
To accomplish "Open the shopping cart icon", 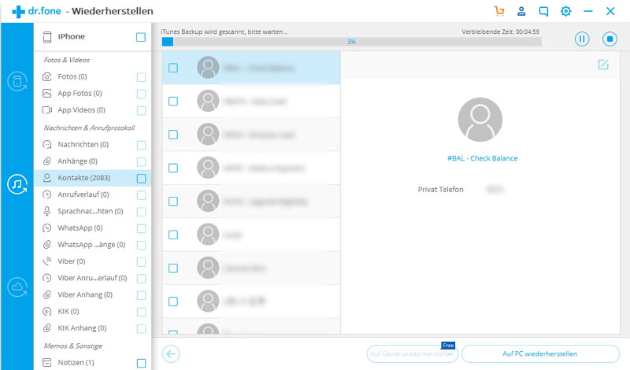I will [499, 11].
